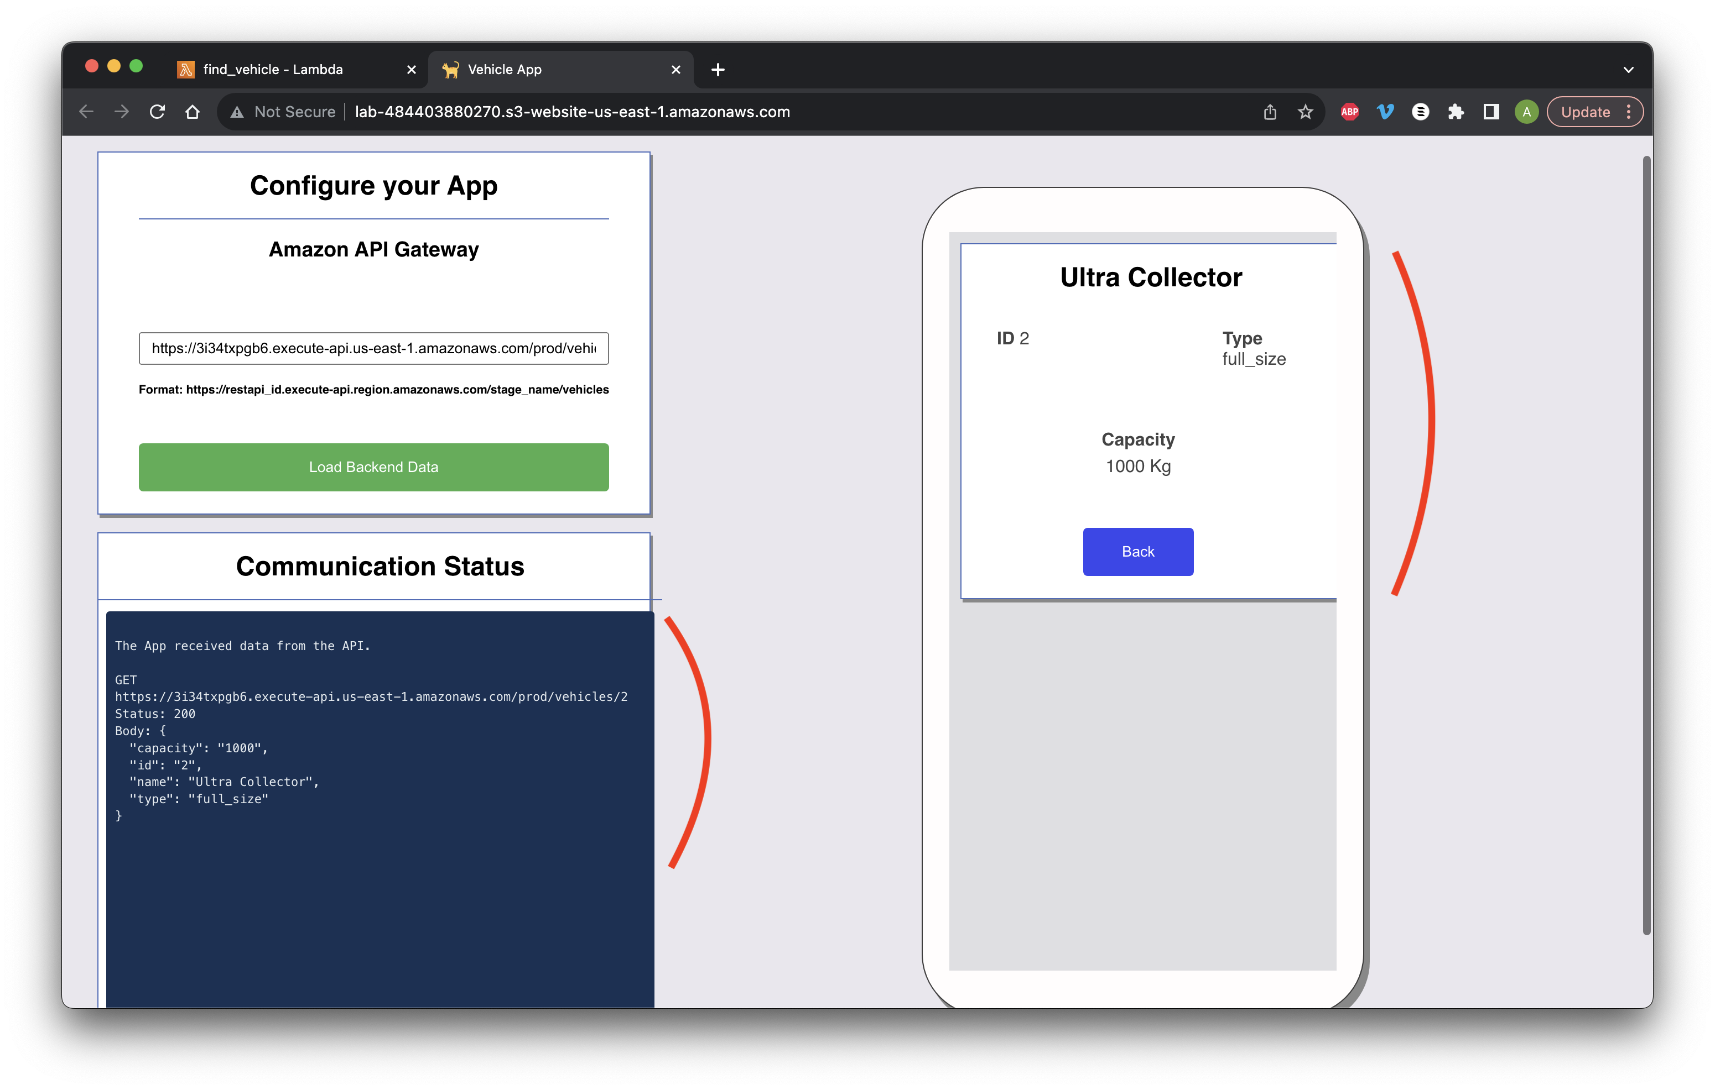Image resolution: width=1715 pixels, height=1090 pixels.
Task: Click the Format hint text
Action: [x=374, y=389]
